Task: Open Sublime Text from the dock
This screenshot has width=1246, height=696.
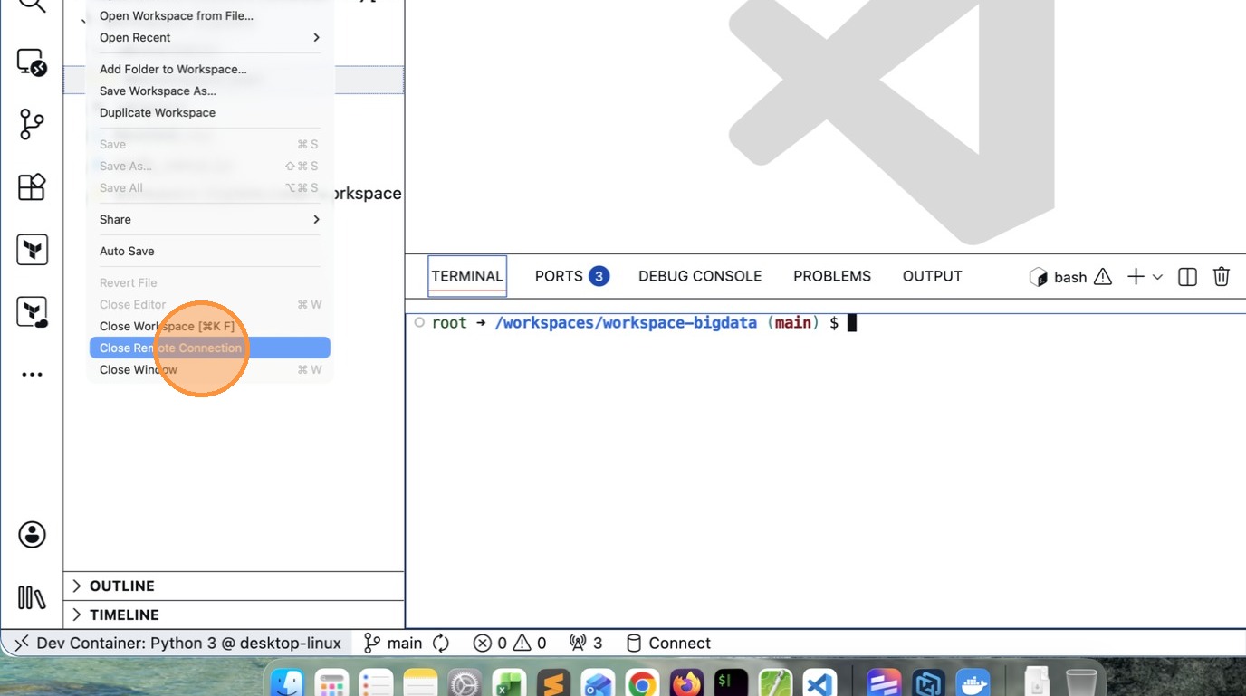Action: [x=553, y=683]
